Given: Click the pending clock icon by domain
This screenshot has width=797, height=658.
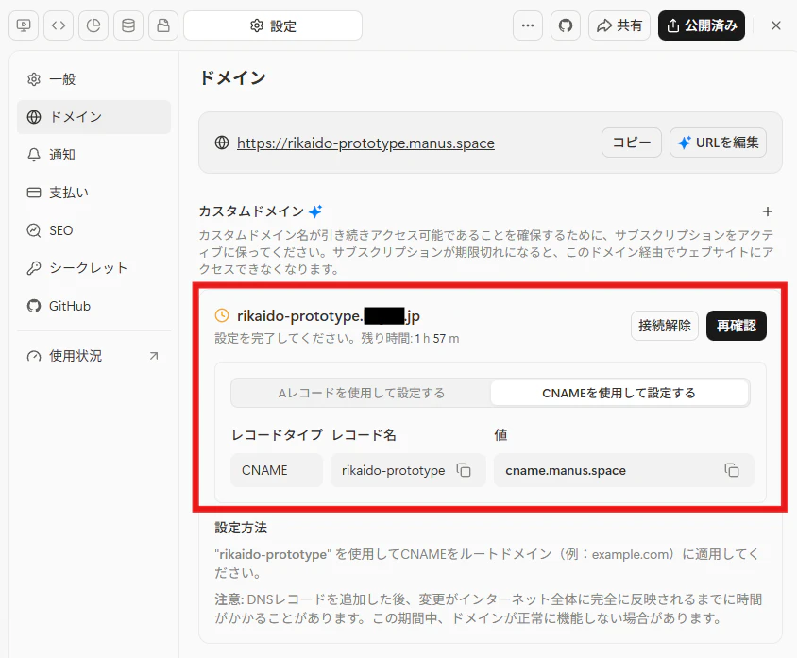Looking at the screenshot, I should point(222,315).
